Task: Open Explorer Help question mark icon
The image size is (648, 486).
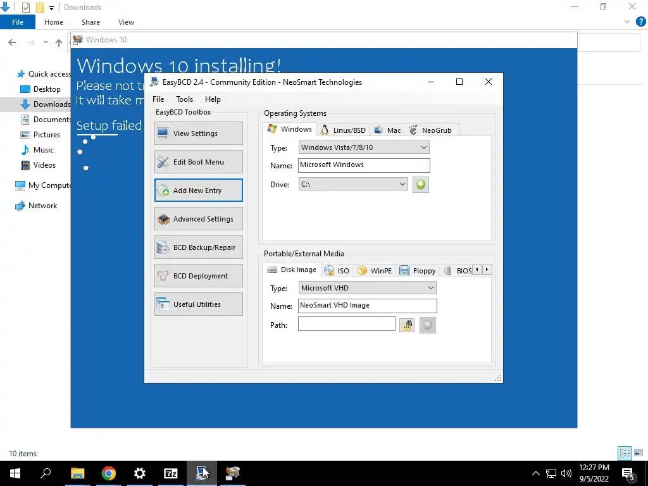Action: click(640, 22)
